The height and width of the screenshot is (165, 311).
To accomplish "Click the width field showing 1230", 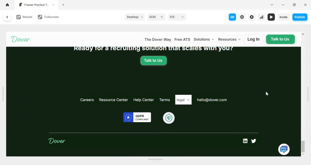I will 156,17.
